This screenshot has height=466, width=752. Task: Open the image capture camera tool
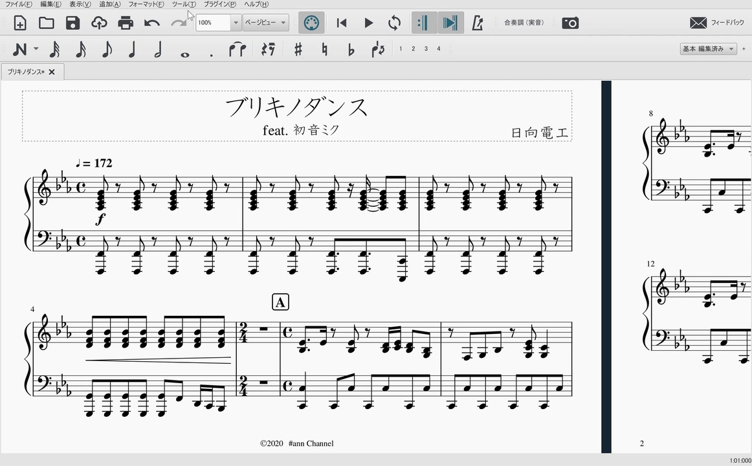tap(570, 23)
